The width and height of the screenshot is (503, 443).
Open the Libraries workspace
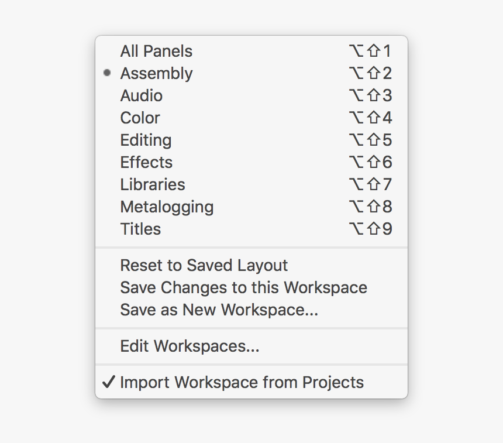click(x=153, y=185)
